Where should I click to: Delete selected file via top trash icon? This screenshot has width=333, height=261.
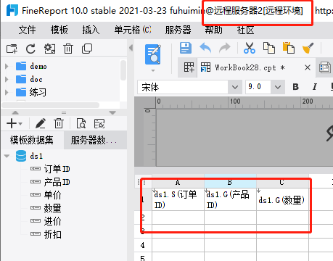pyautogui.click(x=68, y=49)
